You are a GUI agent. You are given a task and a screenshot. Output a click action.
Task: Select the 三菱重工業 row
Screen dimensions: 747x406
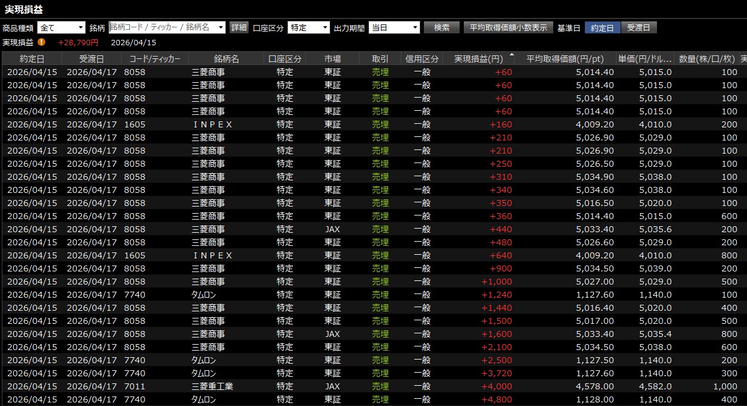click(x=212, y=386)
